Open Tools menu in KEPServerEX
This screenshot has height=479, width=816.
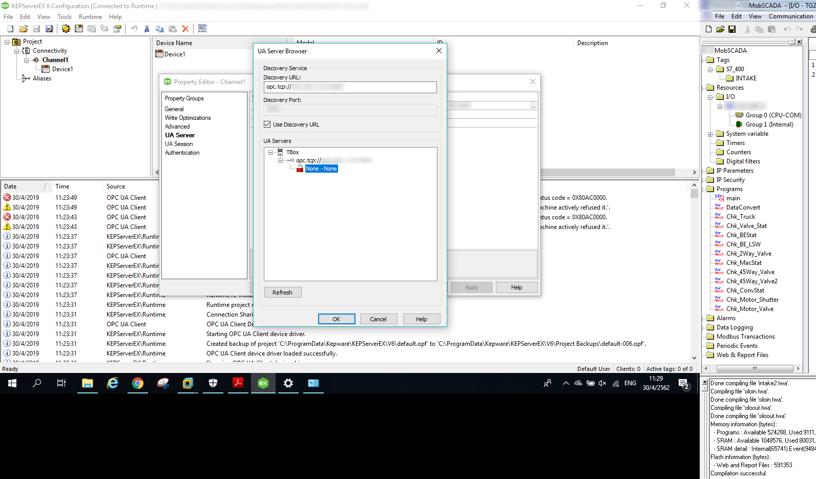click(65, 17)
